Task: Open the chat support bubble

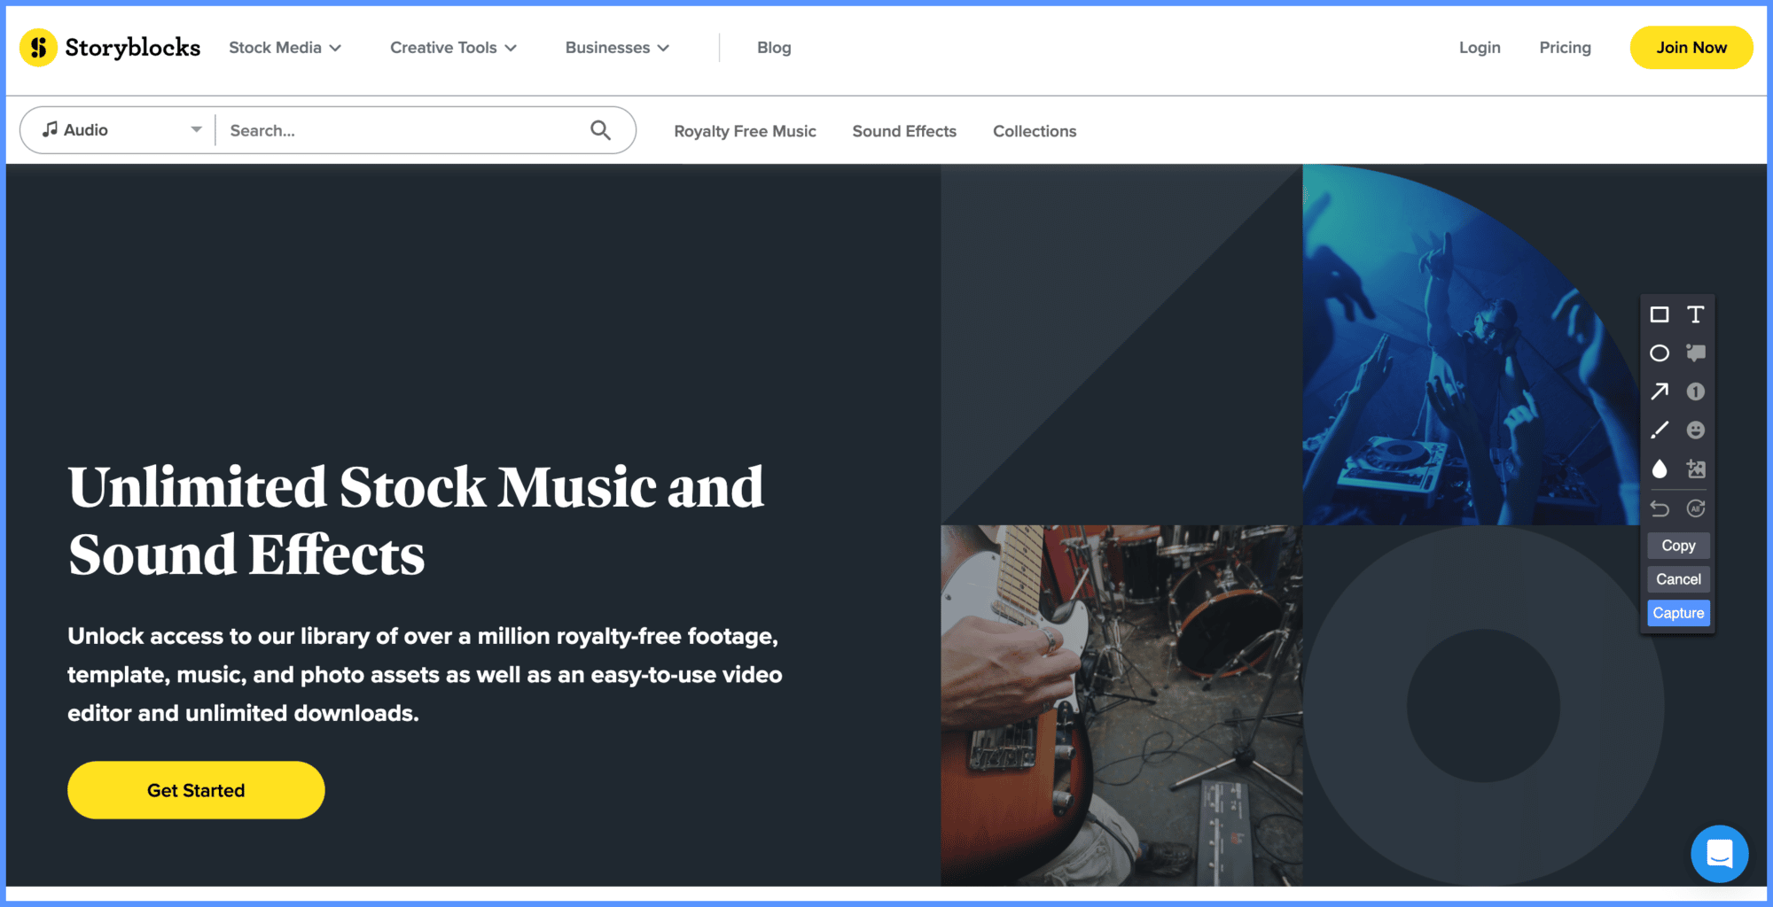Action: click(x=1719, y=854)
